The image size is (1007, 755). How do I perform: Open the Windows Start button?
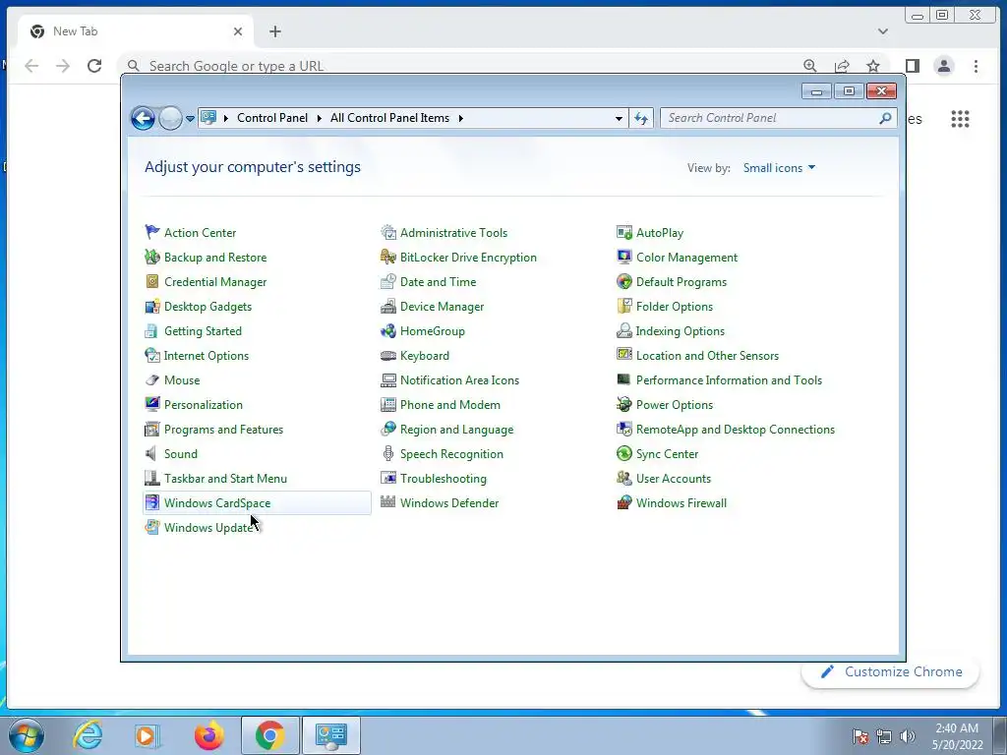point(27,735)
